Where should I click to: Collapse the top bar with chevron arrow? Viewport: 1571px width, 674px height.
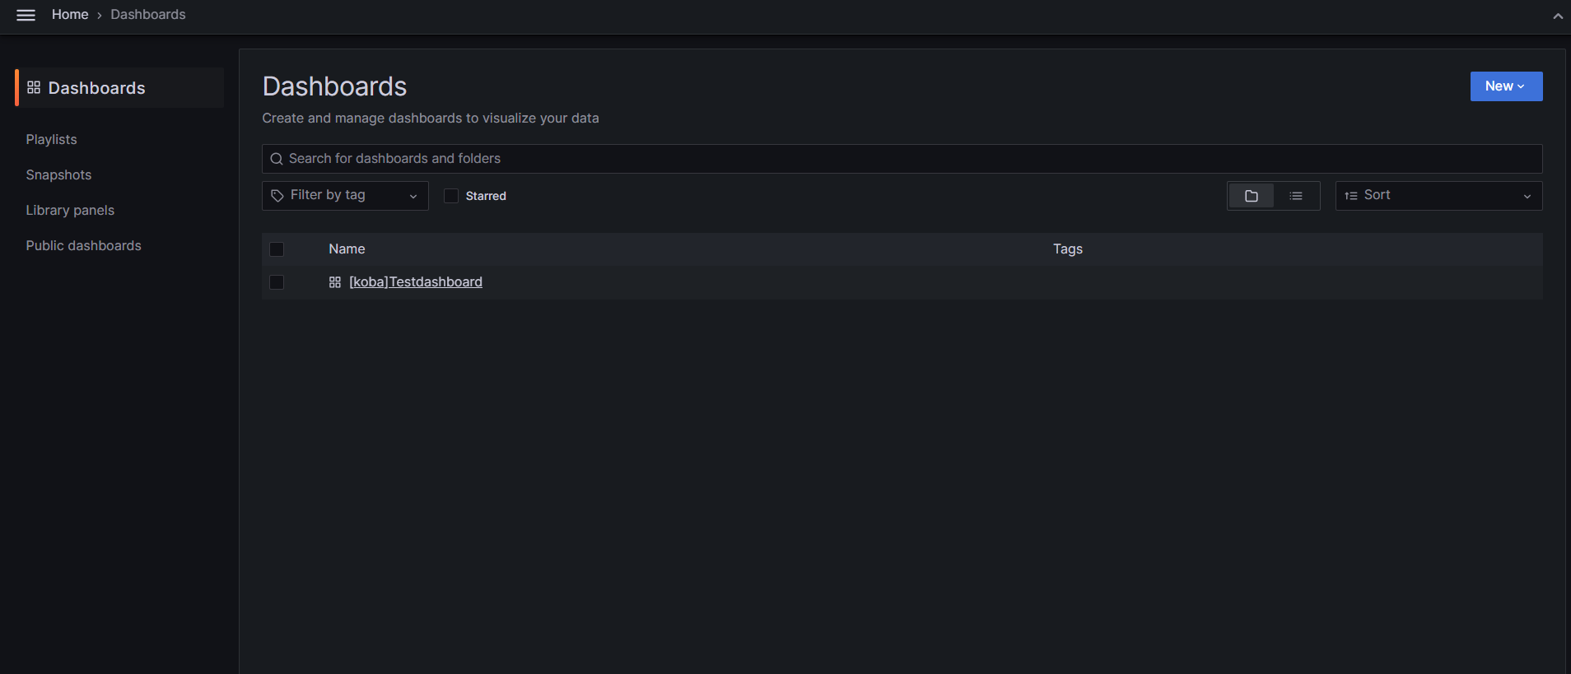pos(1558,15)
